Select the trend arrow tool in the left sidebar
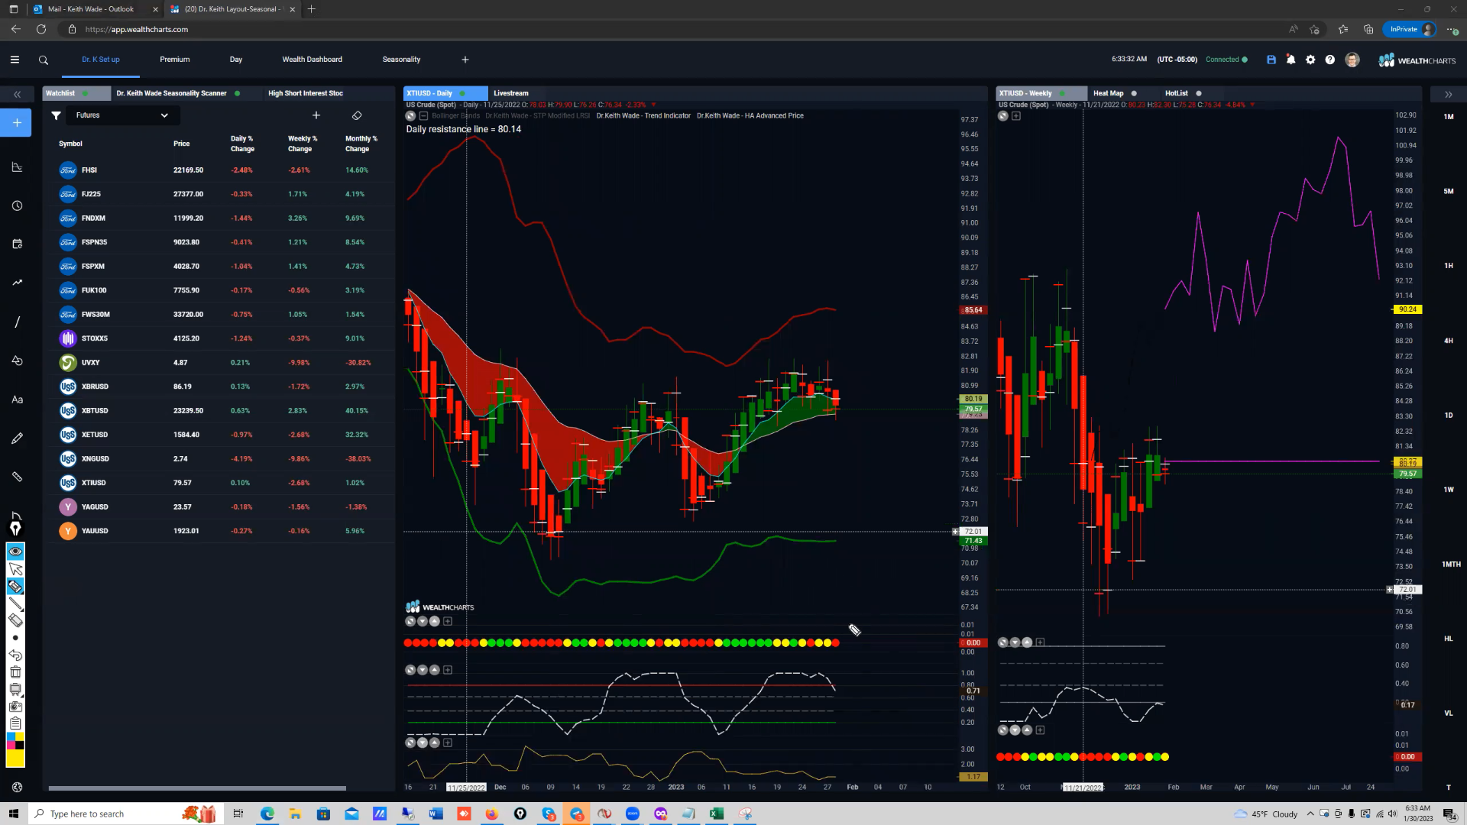 (17, 283)
